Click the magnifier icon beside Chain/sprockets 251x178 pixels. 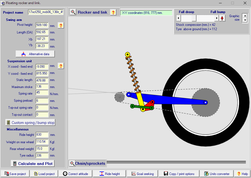click(72, 163)
